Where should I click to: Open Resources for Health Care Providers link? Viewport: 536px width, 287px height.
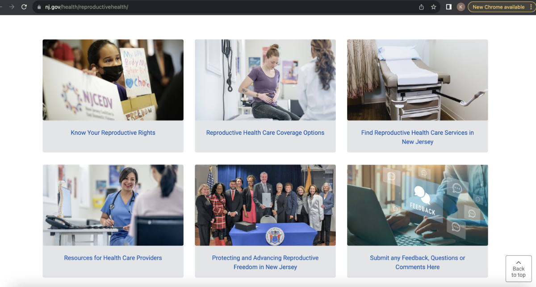click(113, 258)
